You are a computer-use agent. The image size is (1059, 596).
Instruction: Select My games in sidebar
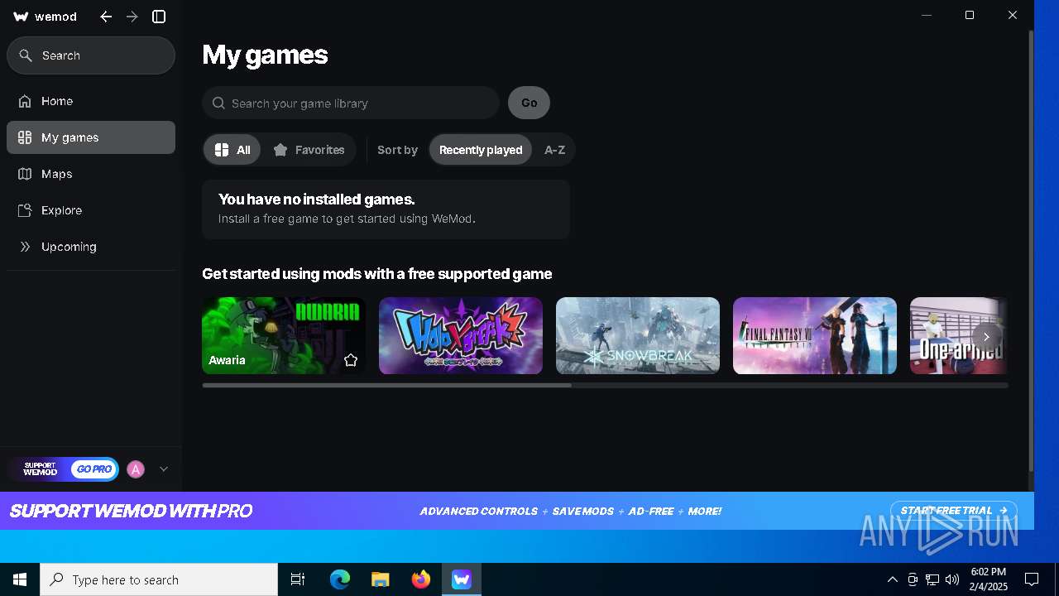91,137
